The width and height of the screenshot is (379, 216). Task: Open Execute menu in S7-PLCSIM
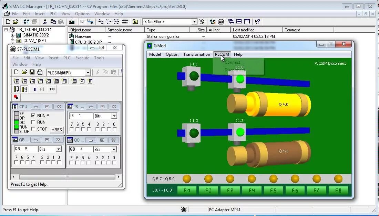[82, 58]
